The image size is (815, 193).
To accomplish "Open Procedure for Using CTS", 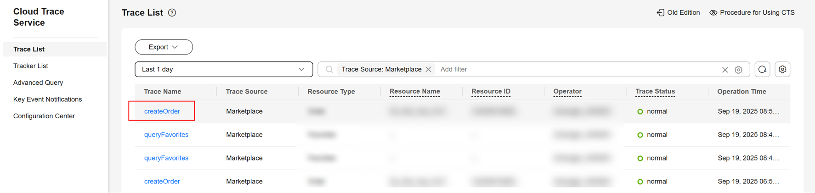I will click(752, 13).
